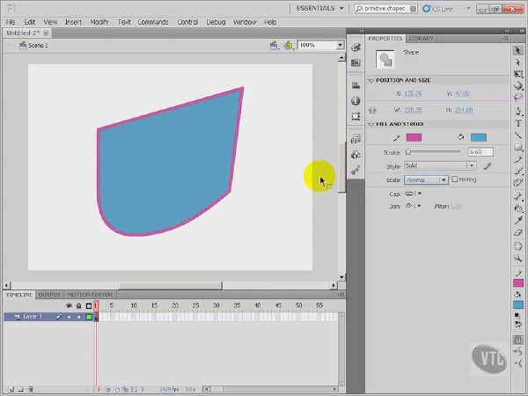
Task: Open the Essentials workspace switcher
Action: (319, 9)
